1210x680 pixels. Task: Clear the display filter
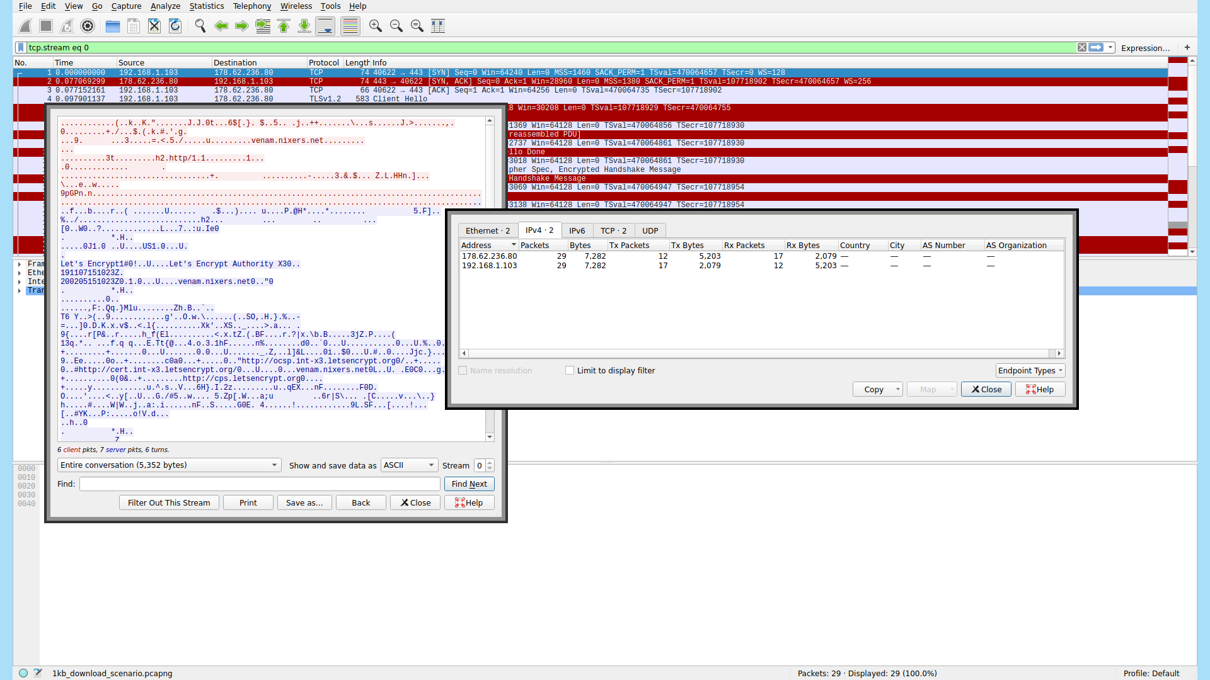tap(1082, 47)
